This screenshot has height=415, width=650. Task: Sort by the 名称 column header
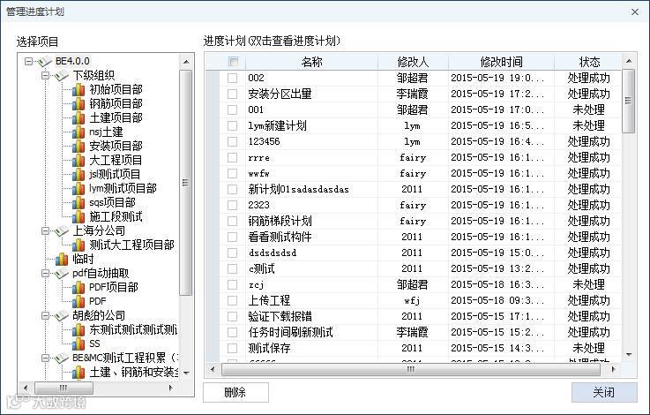coord(311,62)
